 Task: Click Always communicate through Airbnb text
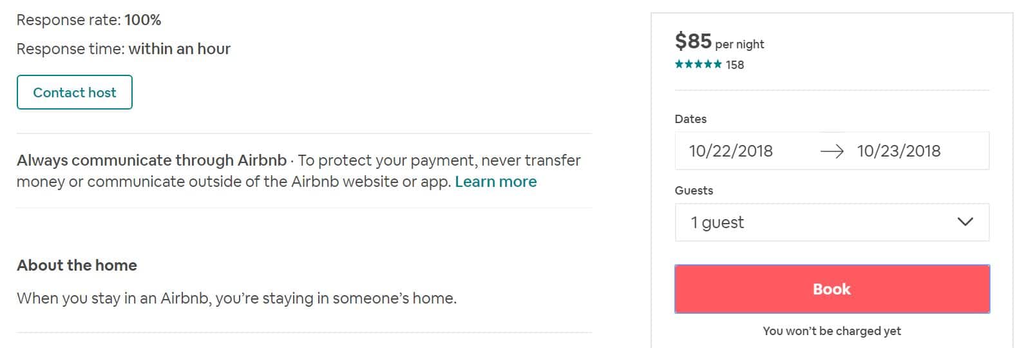(x=151, y=160)
